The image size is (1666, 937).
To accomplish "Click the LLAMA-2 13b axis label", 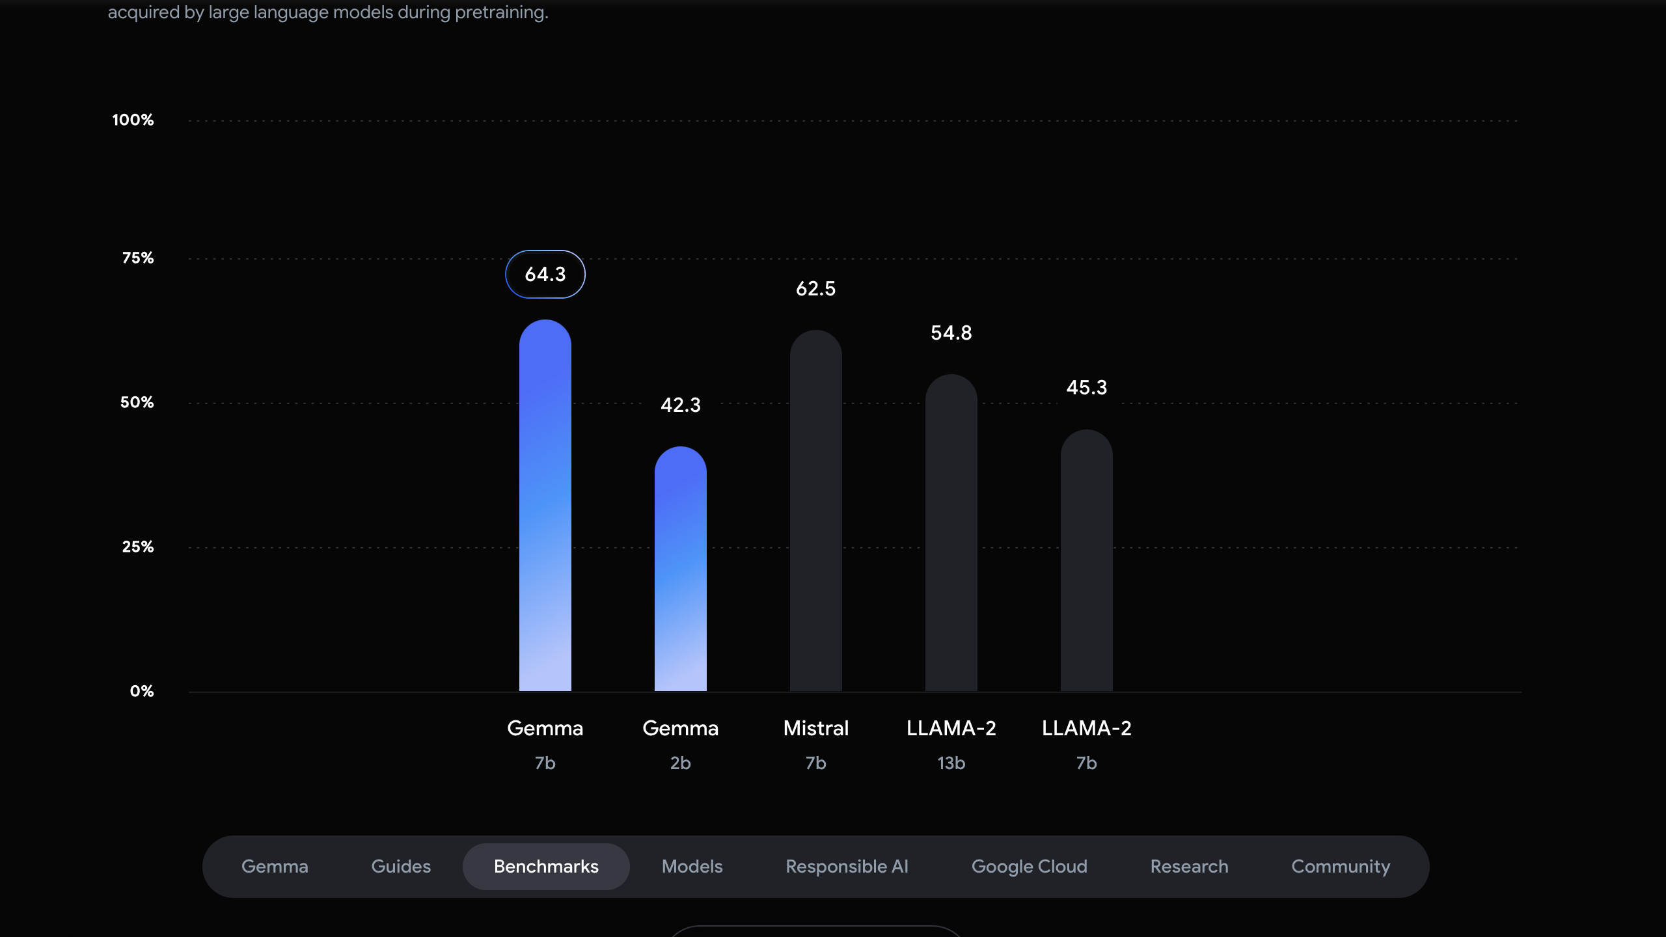I will pos(951,744).
